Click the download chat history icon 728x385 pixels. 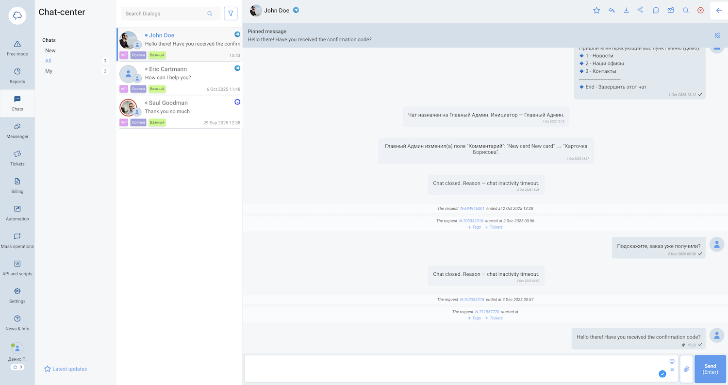626,10
